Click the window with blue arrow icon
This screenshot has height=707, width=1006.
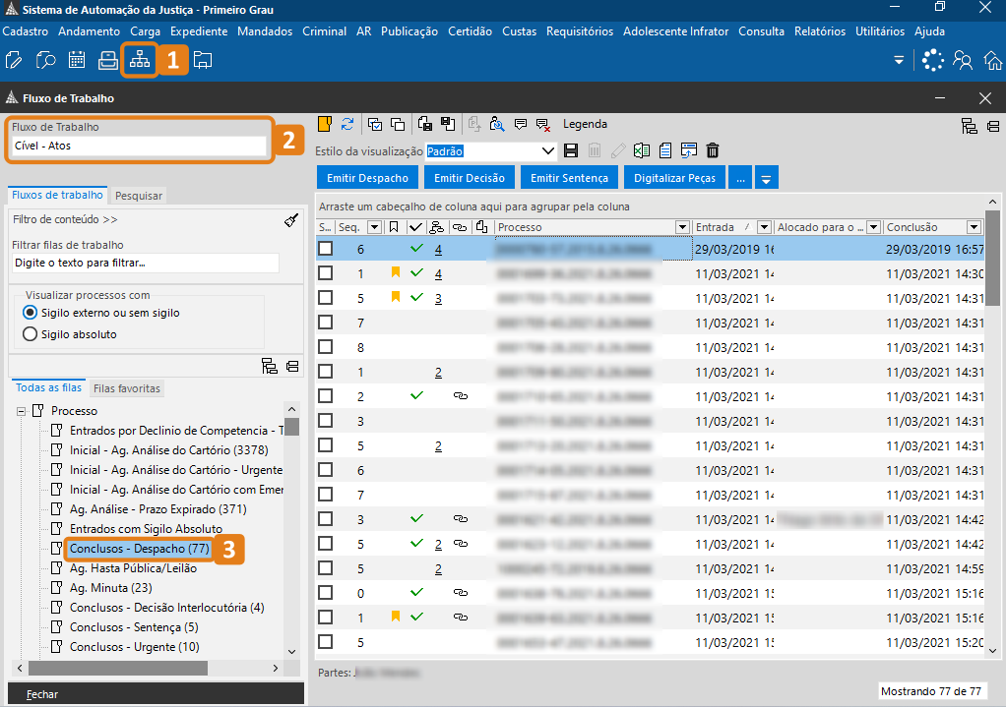pos(689,150)
